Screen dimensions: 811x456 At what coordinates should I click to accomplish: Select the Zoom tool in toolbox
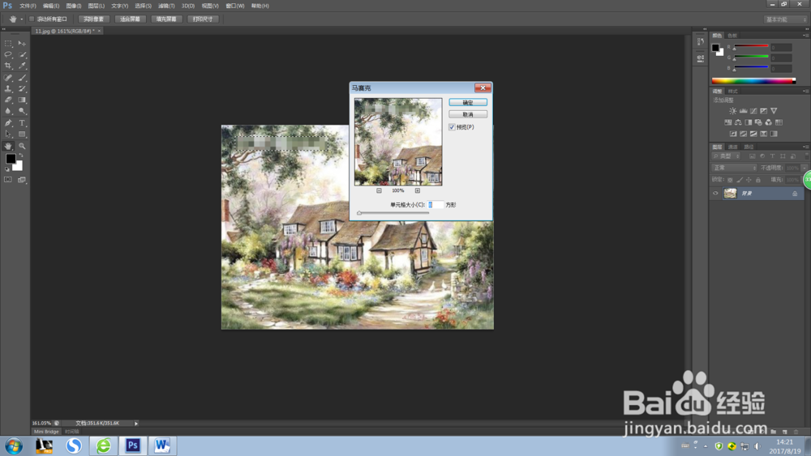point(22,146)
